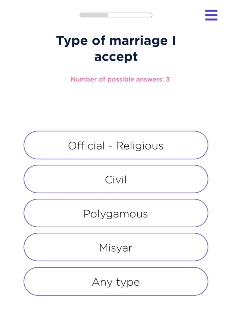Viewport: 232px width, 330px height.
Task: Click the pink answer-limit text
Action: tap(120, 79)
